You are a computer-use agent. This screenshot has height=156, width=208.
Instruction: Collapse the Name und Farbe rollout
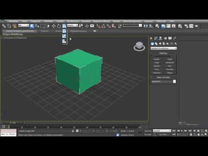click(163, 78)
